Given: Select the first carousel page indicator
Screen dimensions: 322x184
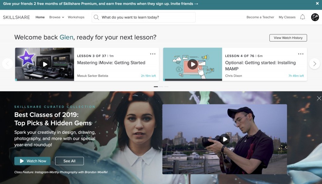Looking at the screenshot, I should 156,87.
